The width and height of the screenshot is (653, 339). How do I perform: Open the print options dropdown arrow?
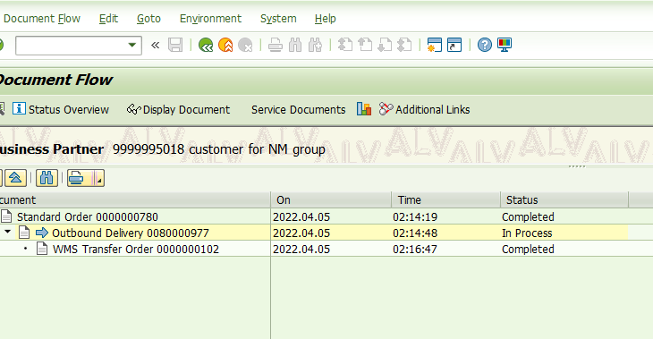point(99,178)
